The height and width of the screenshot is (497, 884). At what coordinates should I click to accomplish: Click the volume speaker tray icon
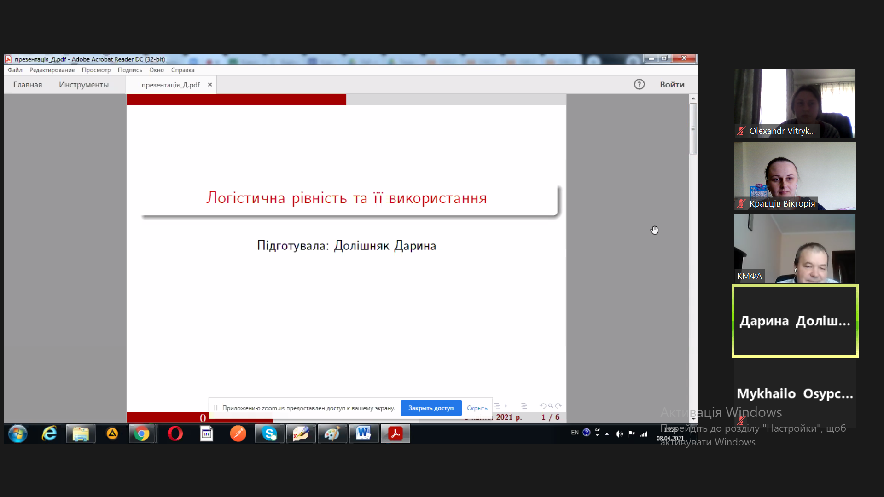tap(619, 433)
